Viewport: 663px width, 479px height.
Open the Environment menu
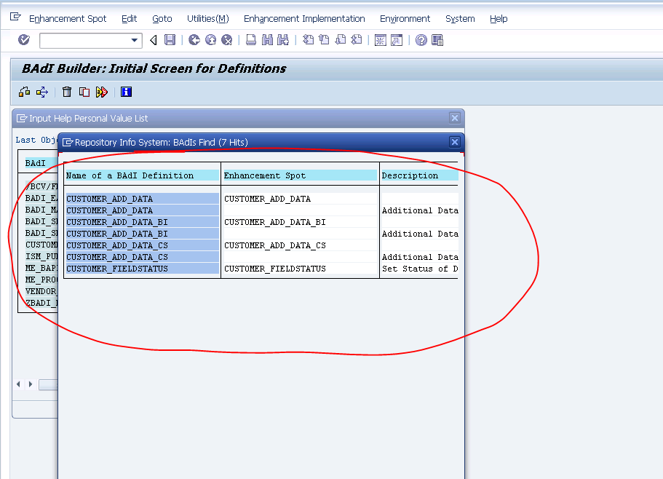(x=405, y=18)
